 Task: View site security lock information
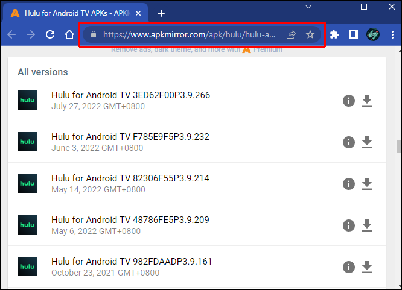tap(94, 34)
